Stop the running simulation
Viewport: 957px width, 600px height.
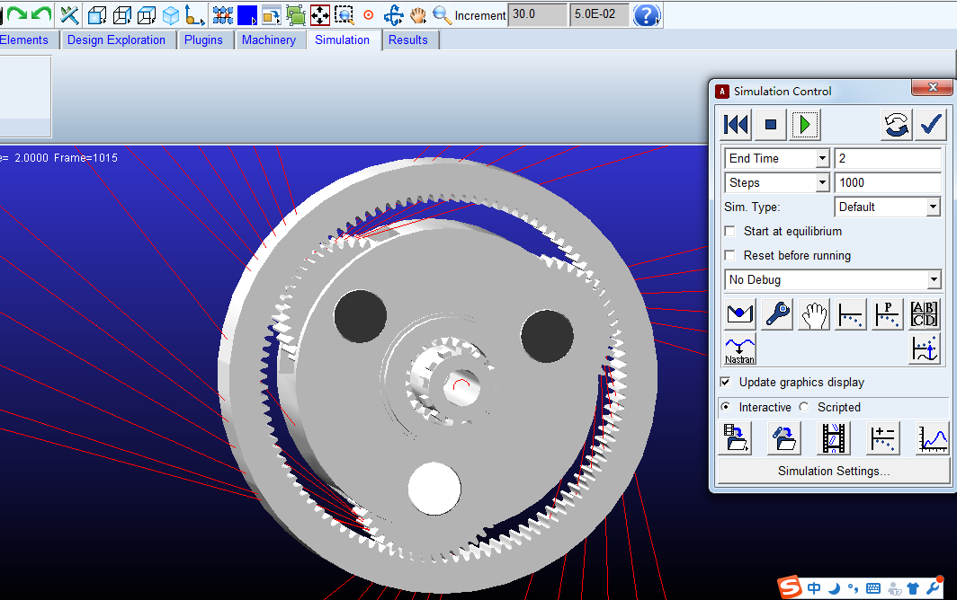770,125
